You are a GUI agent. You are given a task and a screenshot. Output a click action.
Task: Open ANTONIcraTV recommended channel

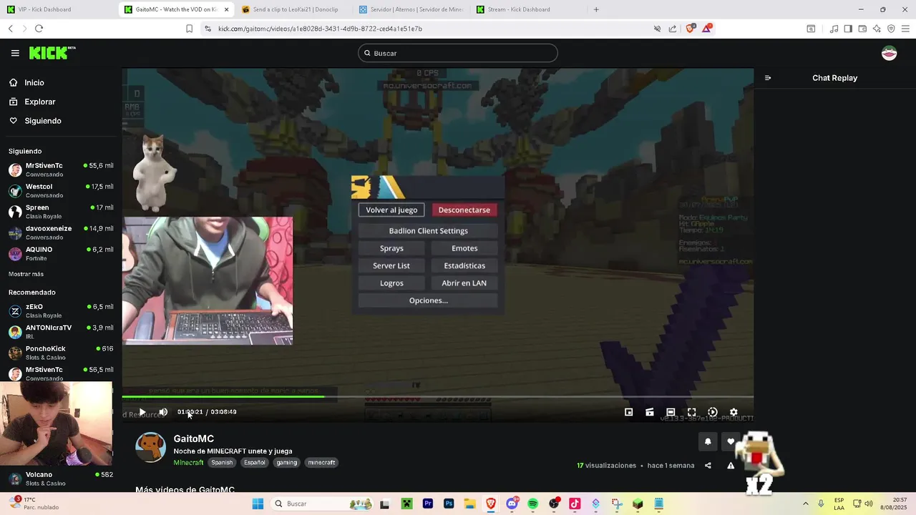pos(60,331)
